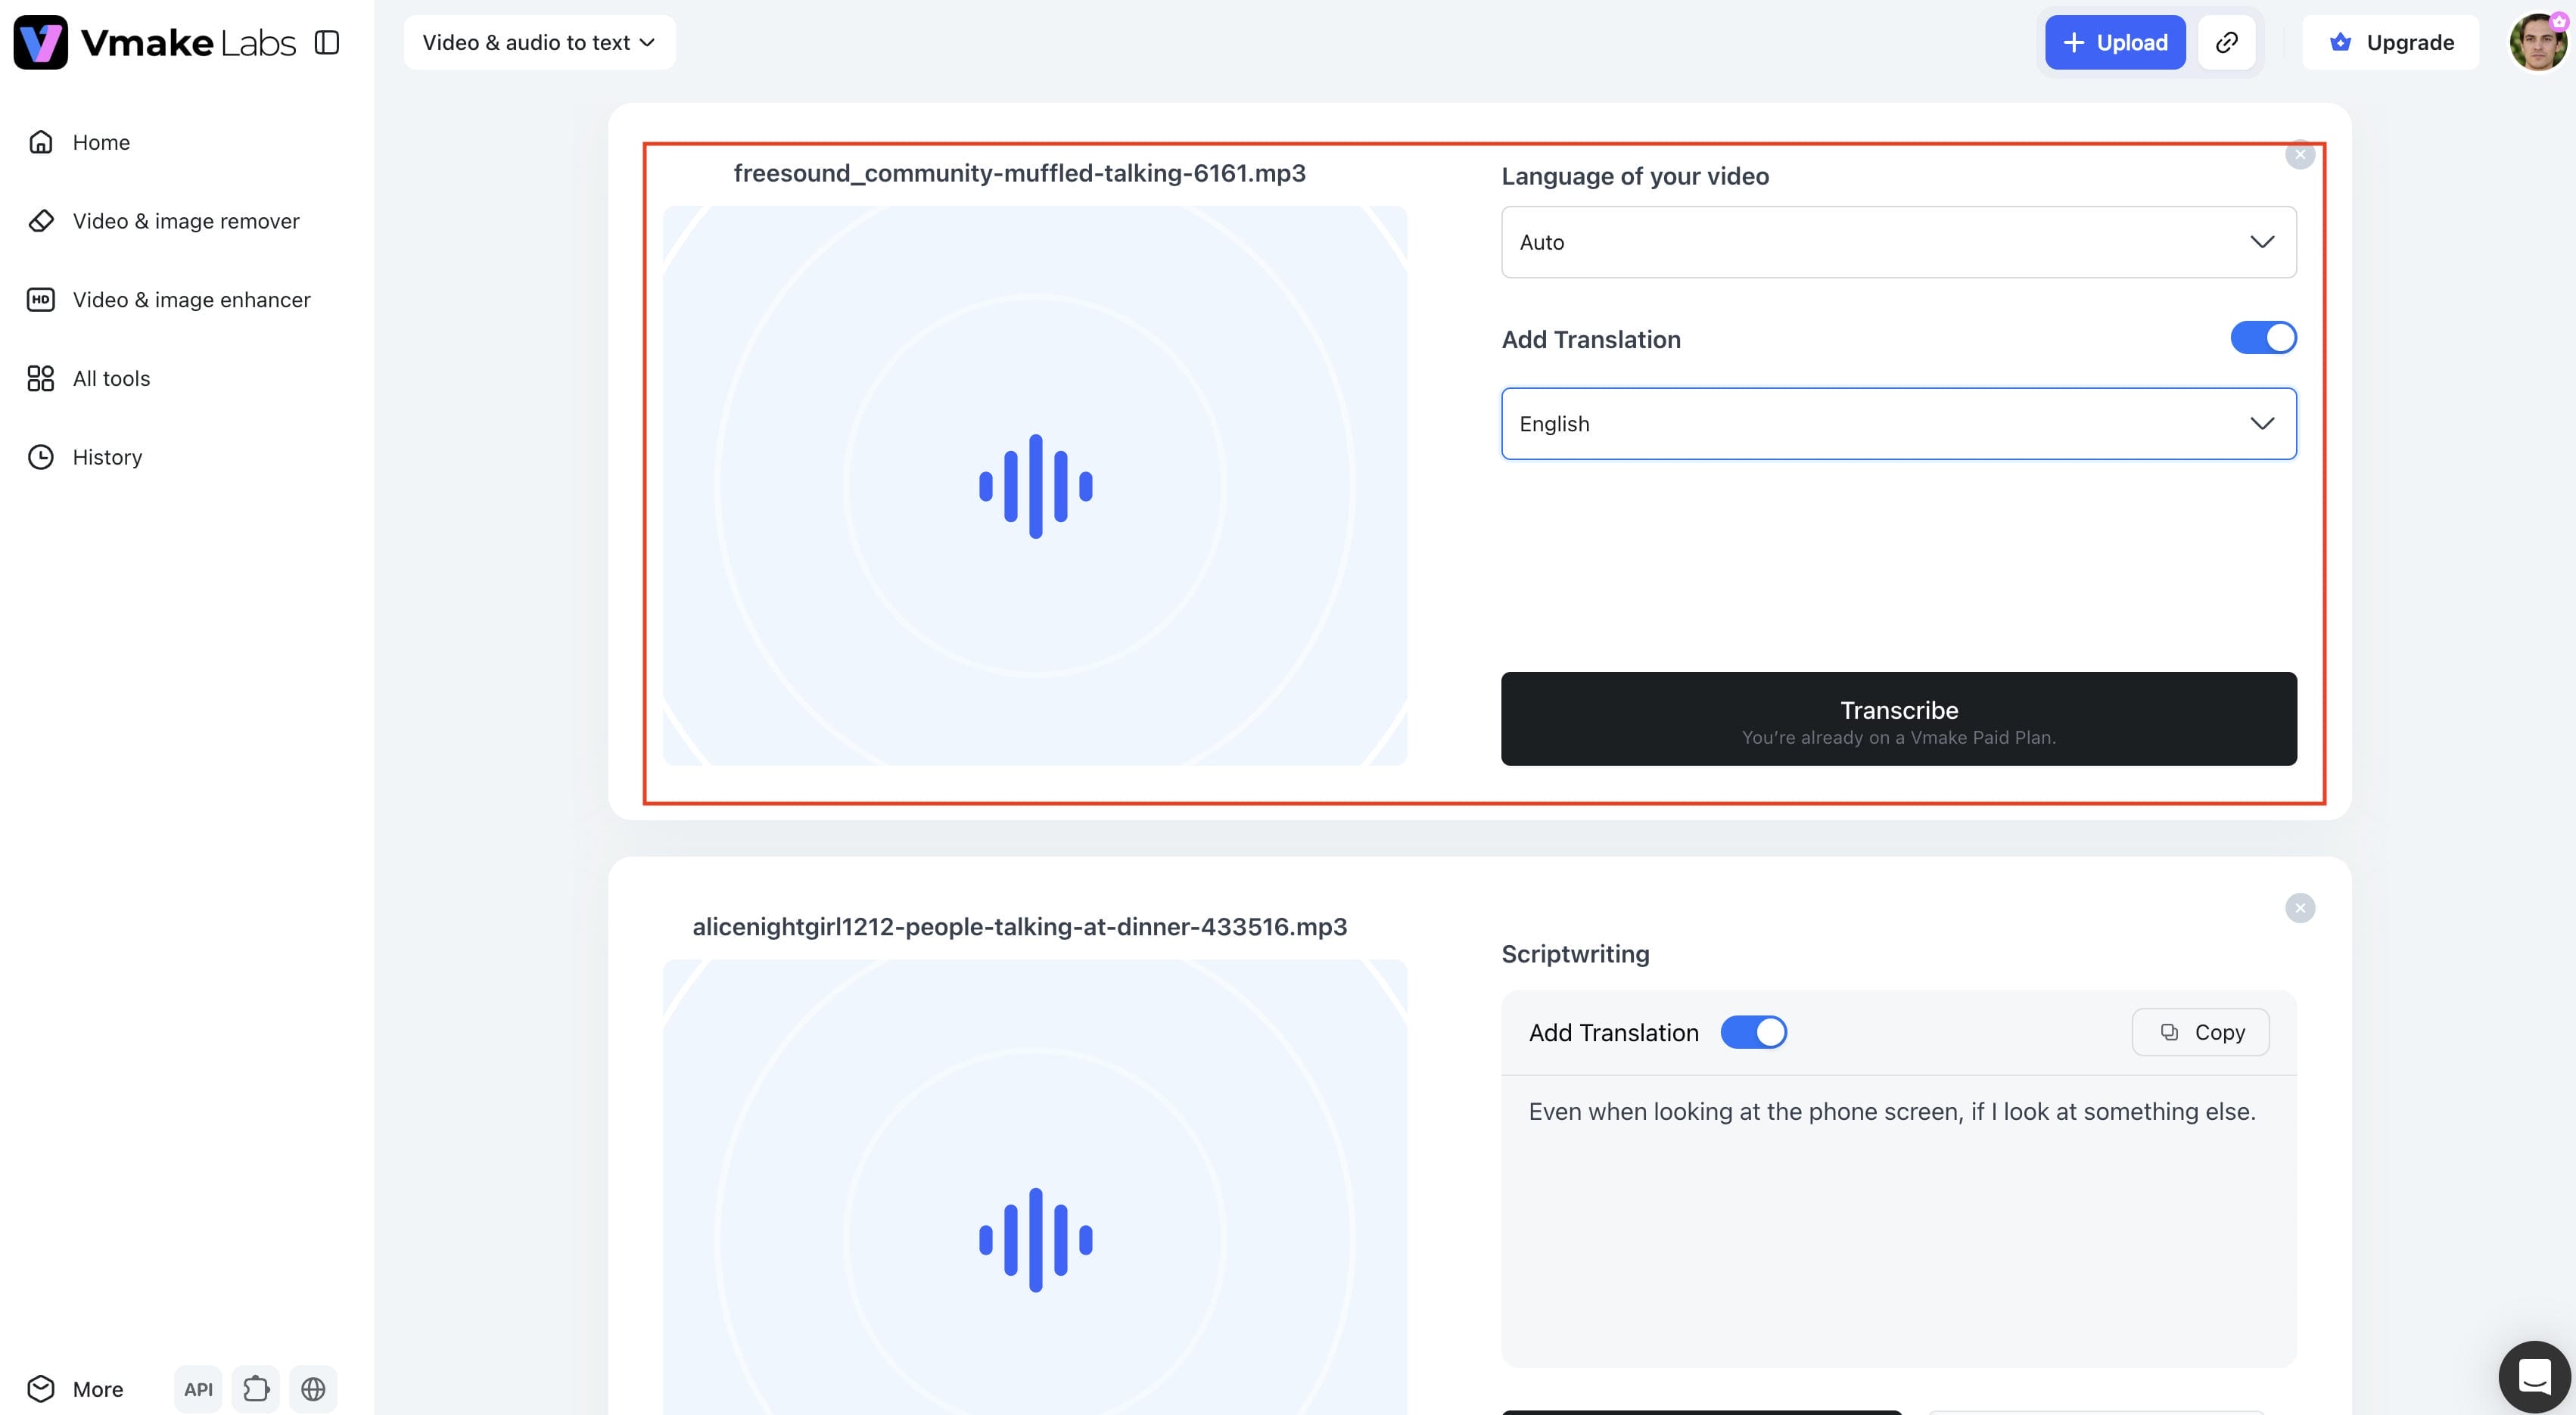The image size is (2576, 1415).
Task: Open the API button
Action: coord(198,1389)
